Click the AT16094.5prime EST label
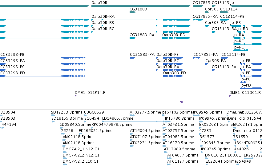262x166 pixels. (146, 131)
